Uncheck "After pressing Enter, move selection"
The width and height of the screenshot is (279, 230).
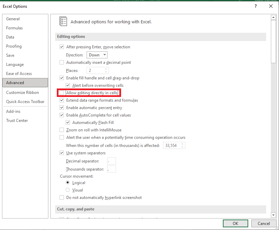62,47
